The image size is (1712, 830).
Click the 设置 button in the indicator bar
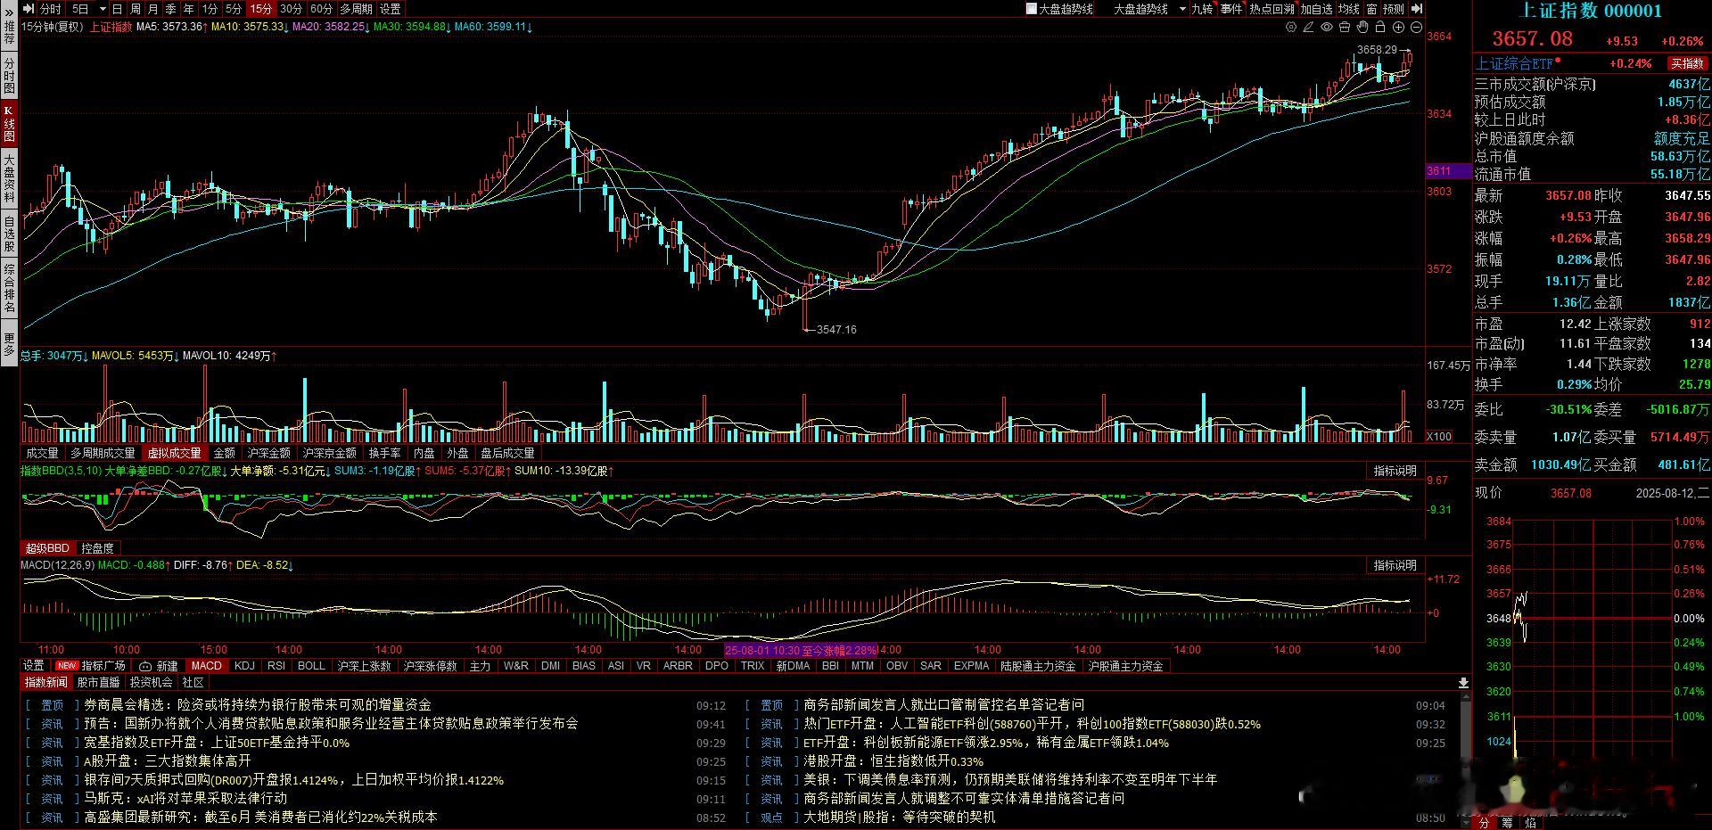33,666
